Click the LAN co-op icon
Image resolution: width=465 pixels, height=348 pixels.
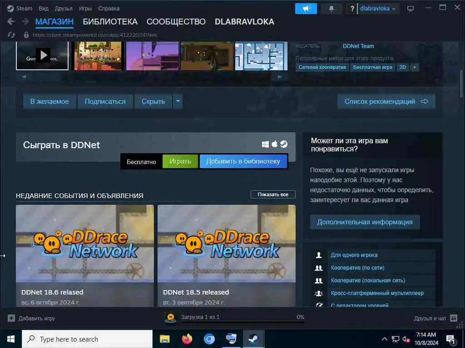pos(319,280)
